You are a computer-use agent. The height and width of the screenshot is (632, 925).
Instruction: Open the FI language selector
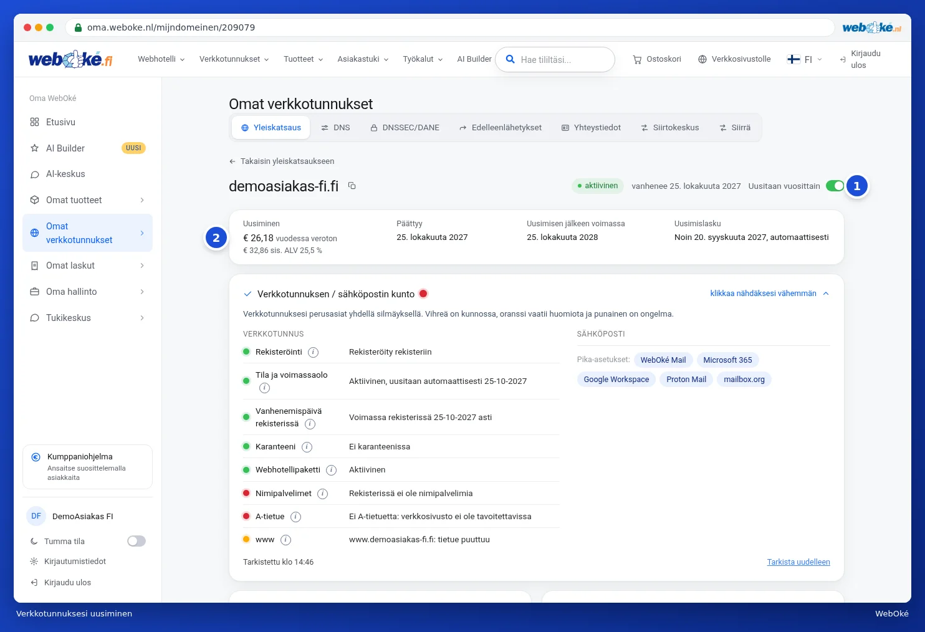pos(805,59)
